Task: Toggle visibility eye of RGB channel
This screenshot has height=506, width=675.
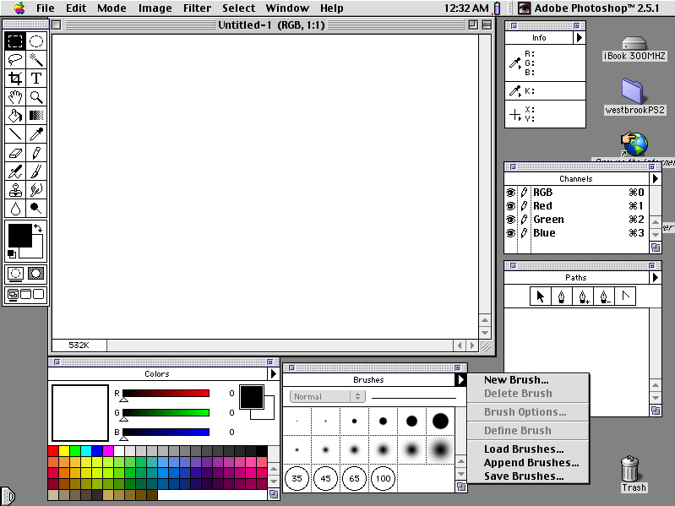Action: [510, 193]
